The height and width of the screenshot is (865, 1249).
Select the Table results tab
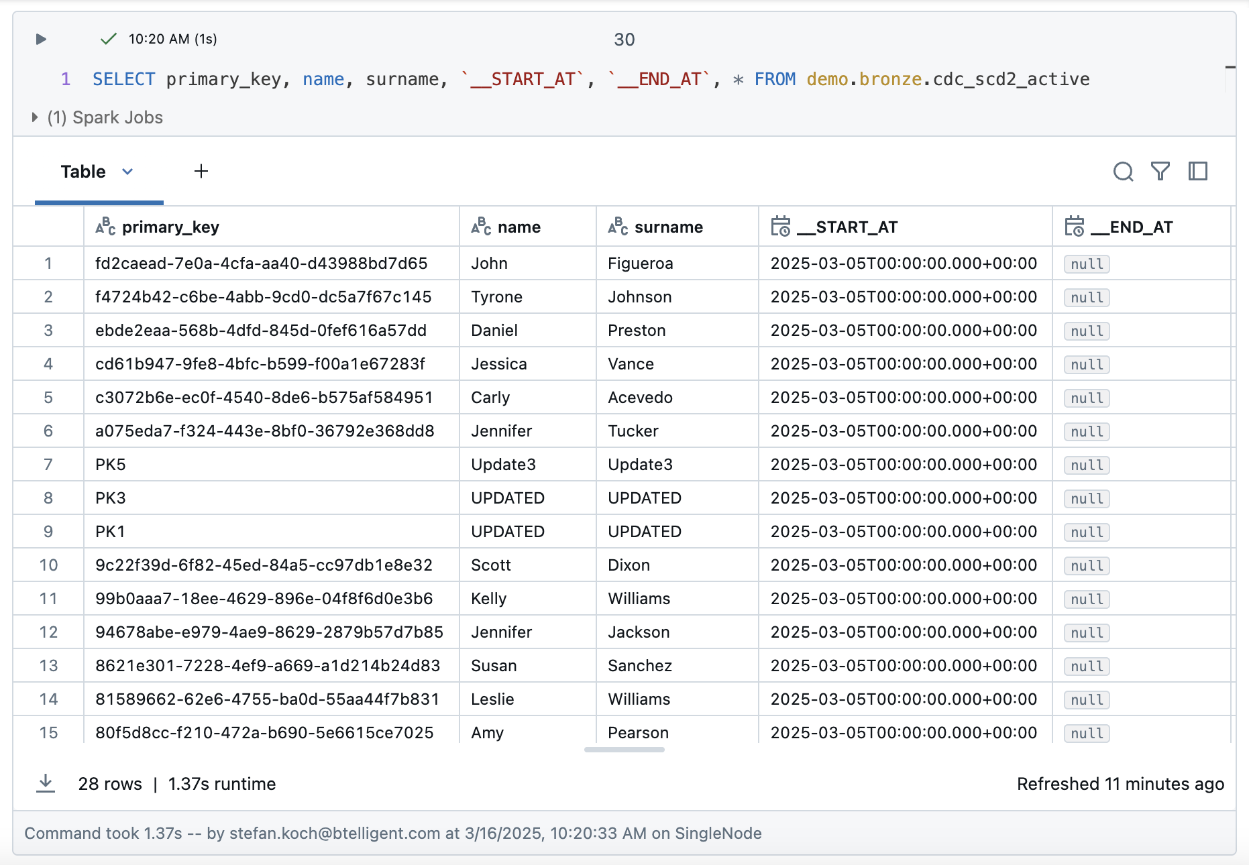click(83, 172)
